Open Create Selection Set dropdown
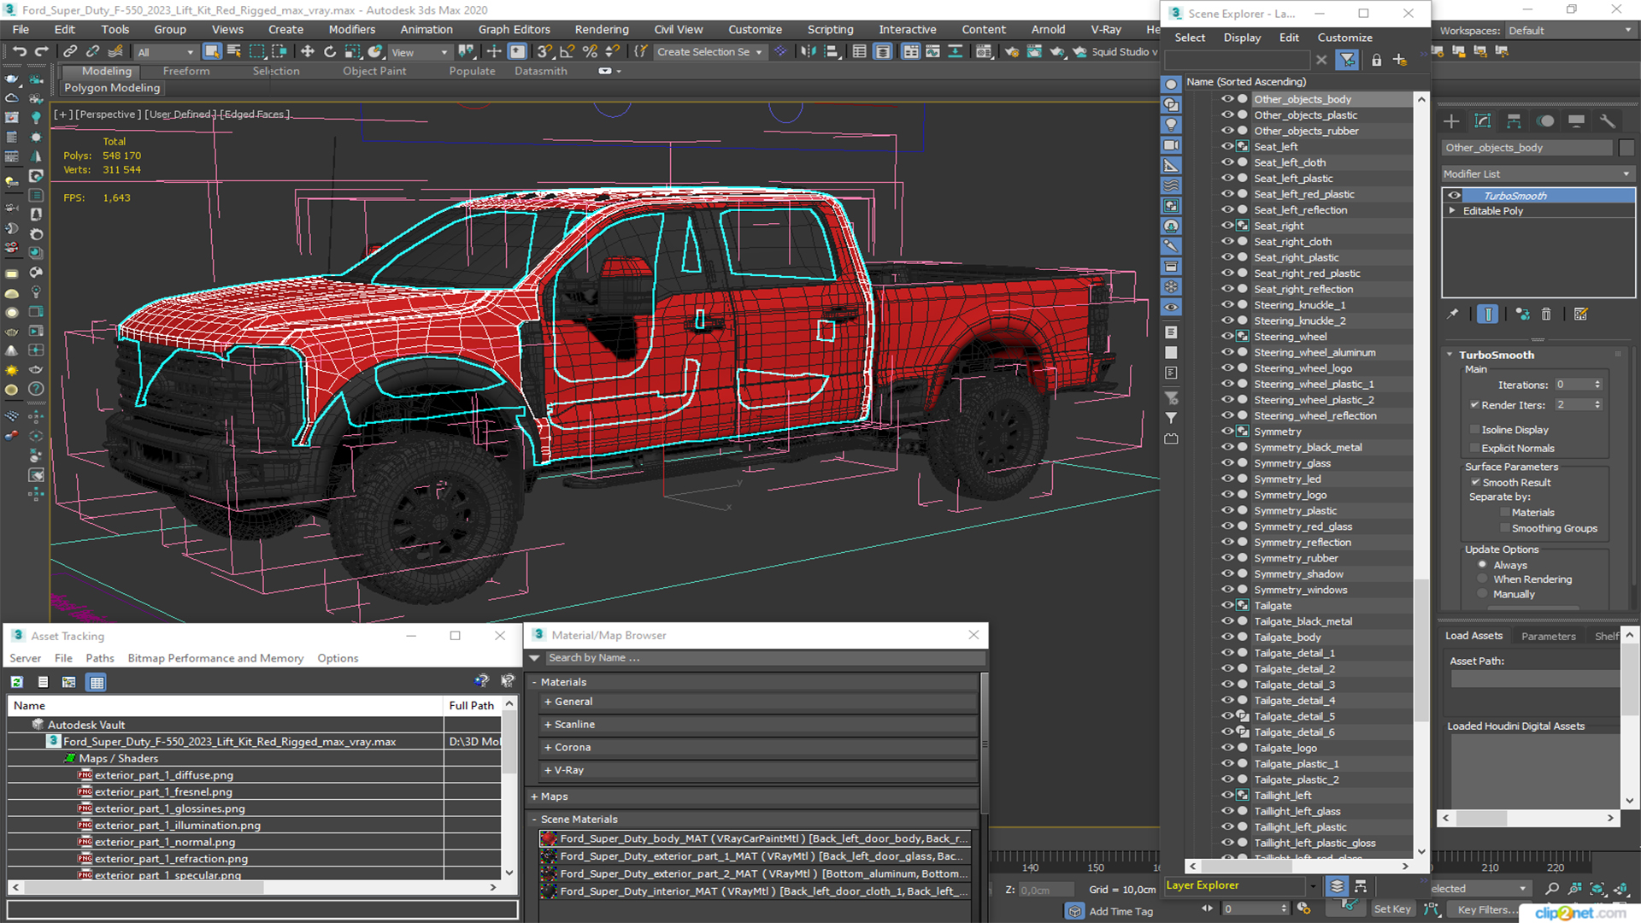 [x=709, y=52]
